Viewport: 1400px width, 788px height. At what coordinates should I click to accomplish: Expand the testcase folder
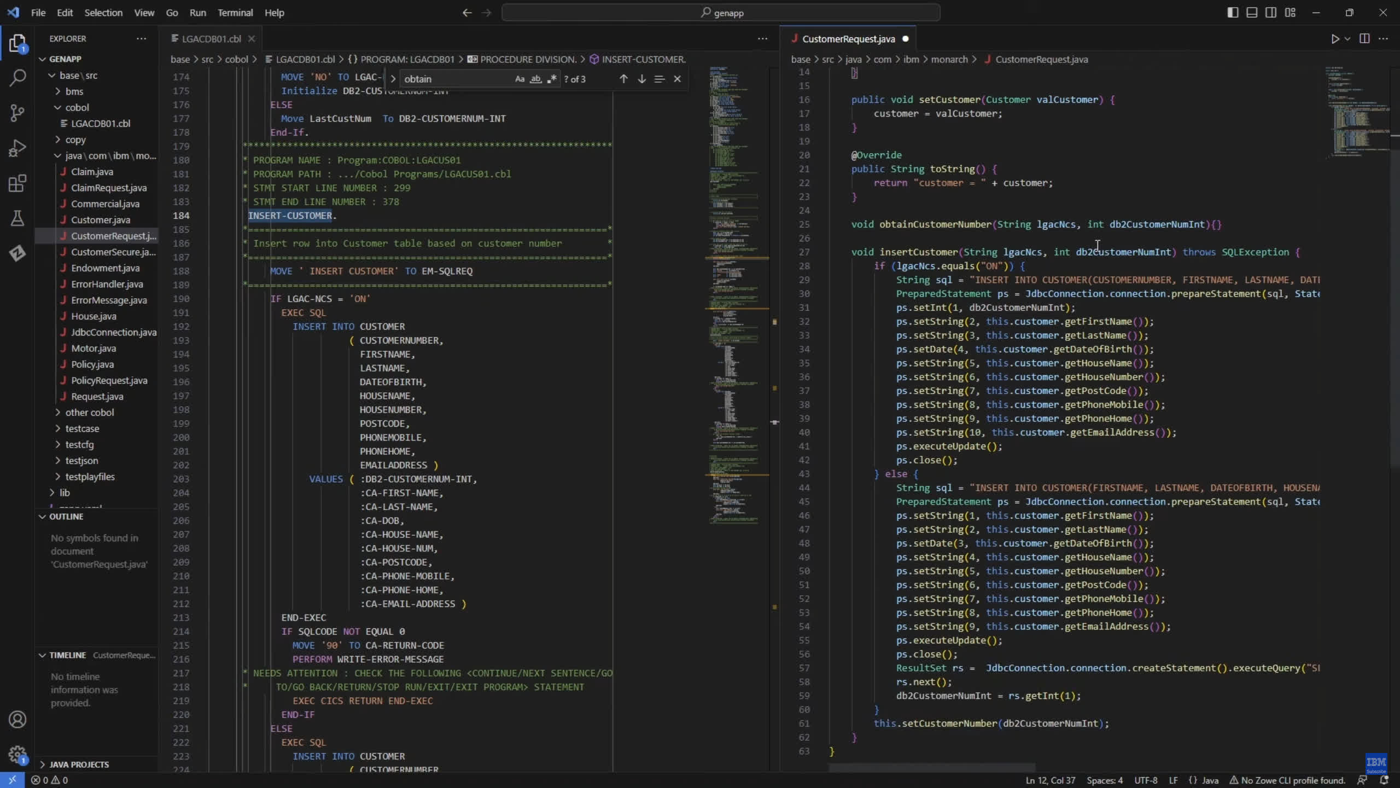82,428
